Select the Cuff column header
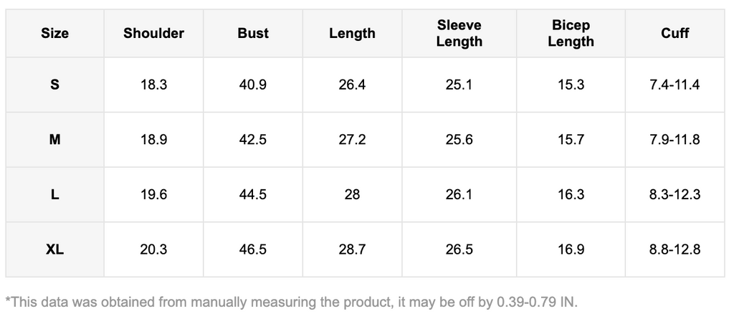Viewport: 734px width, 319px height. point(675,33)
